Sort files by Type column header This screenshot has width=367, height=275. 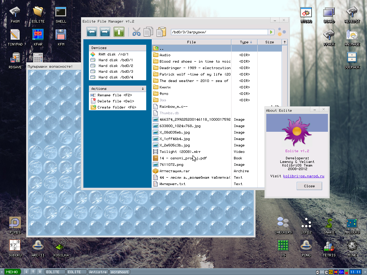(244, 42)
